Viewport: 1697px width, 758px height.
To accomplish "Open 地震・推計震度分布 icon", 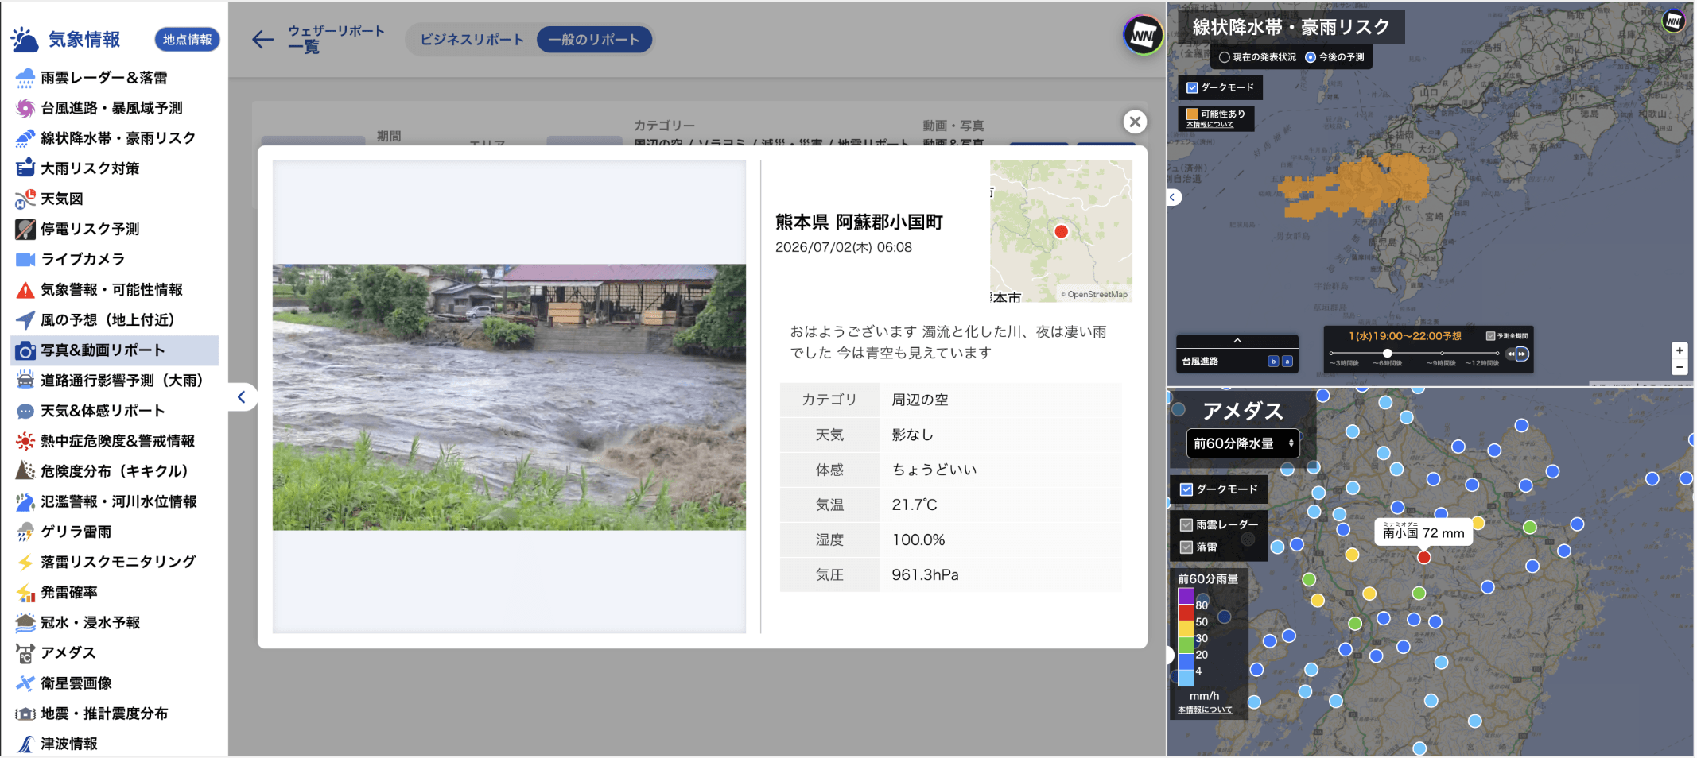I will (x=25, y=714).
